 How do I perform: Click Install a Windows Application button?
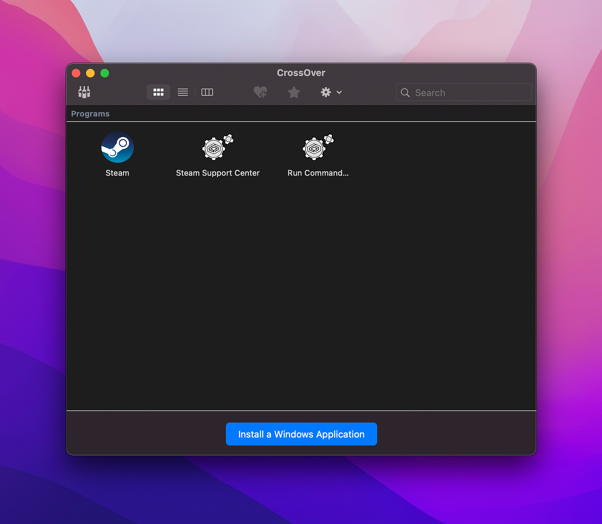tap(301, 434)
